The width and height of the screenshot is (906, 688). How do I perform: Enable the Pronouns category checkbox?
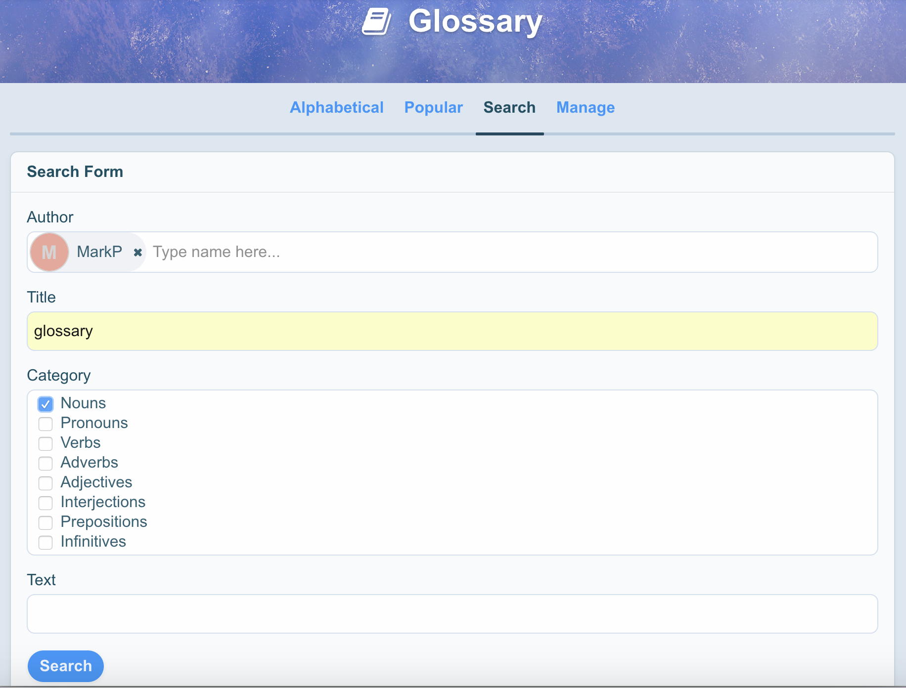click(x=45, y=424)
